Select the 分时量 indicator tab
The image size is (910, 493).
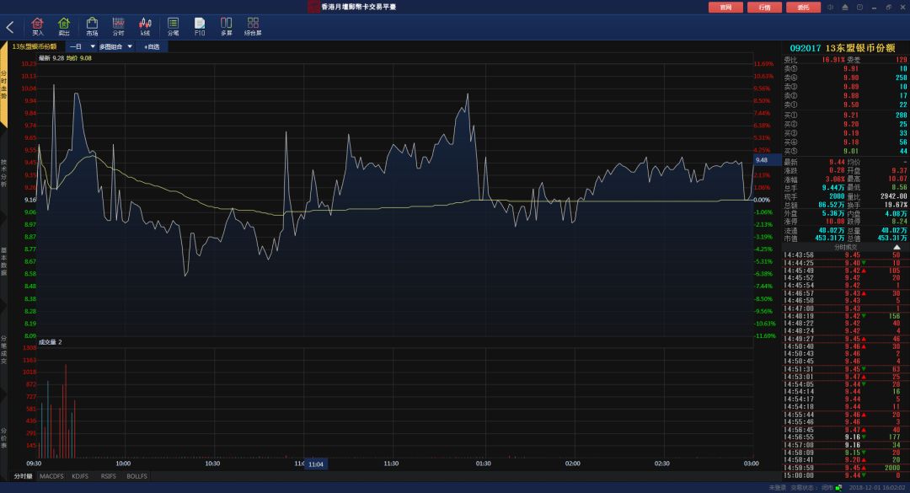[x=24, y=476]
